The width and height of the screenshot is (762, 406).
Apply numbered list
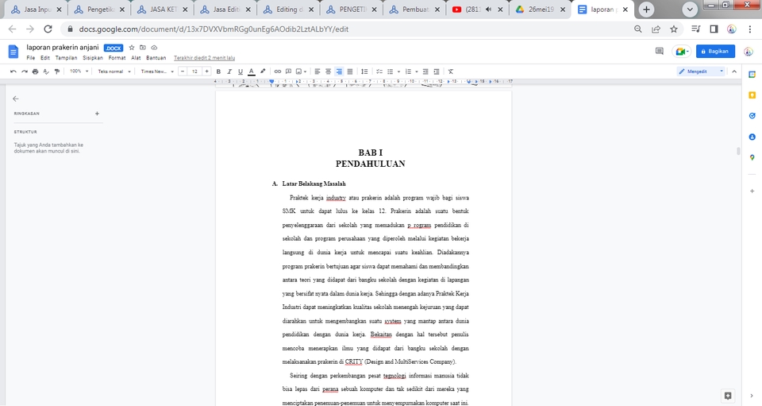408,72
